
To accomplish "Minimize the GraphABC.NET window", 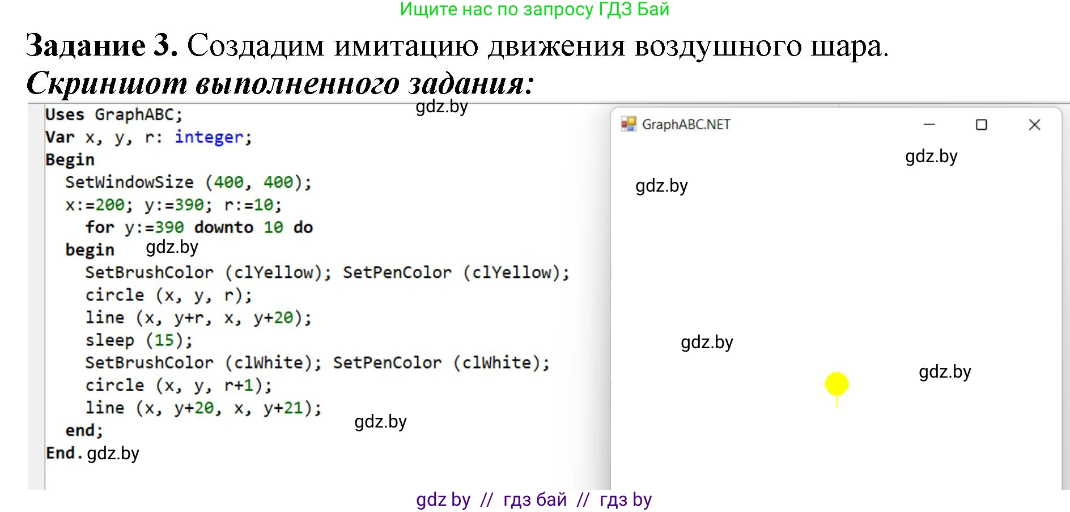I will click(929, 124).
